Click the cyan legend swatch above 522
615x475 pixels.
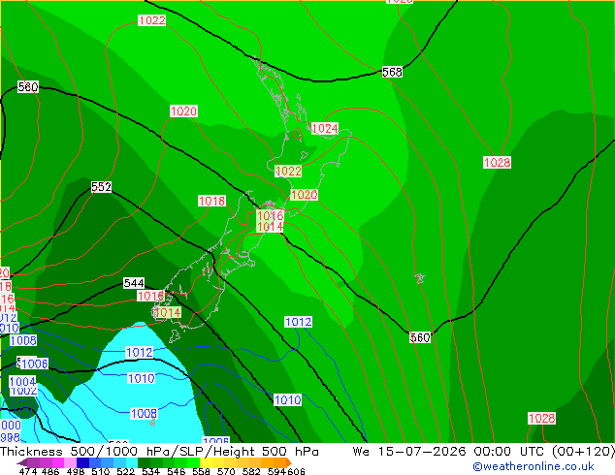[132, 462]
